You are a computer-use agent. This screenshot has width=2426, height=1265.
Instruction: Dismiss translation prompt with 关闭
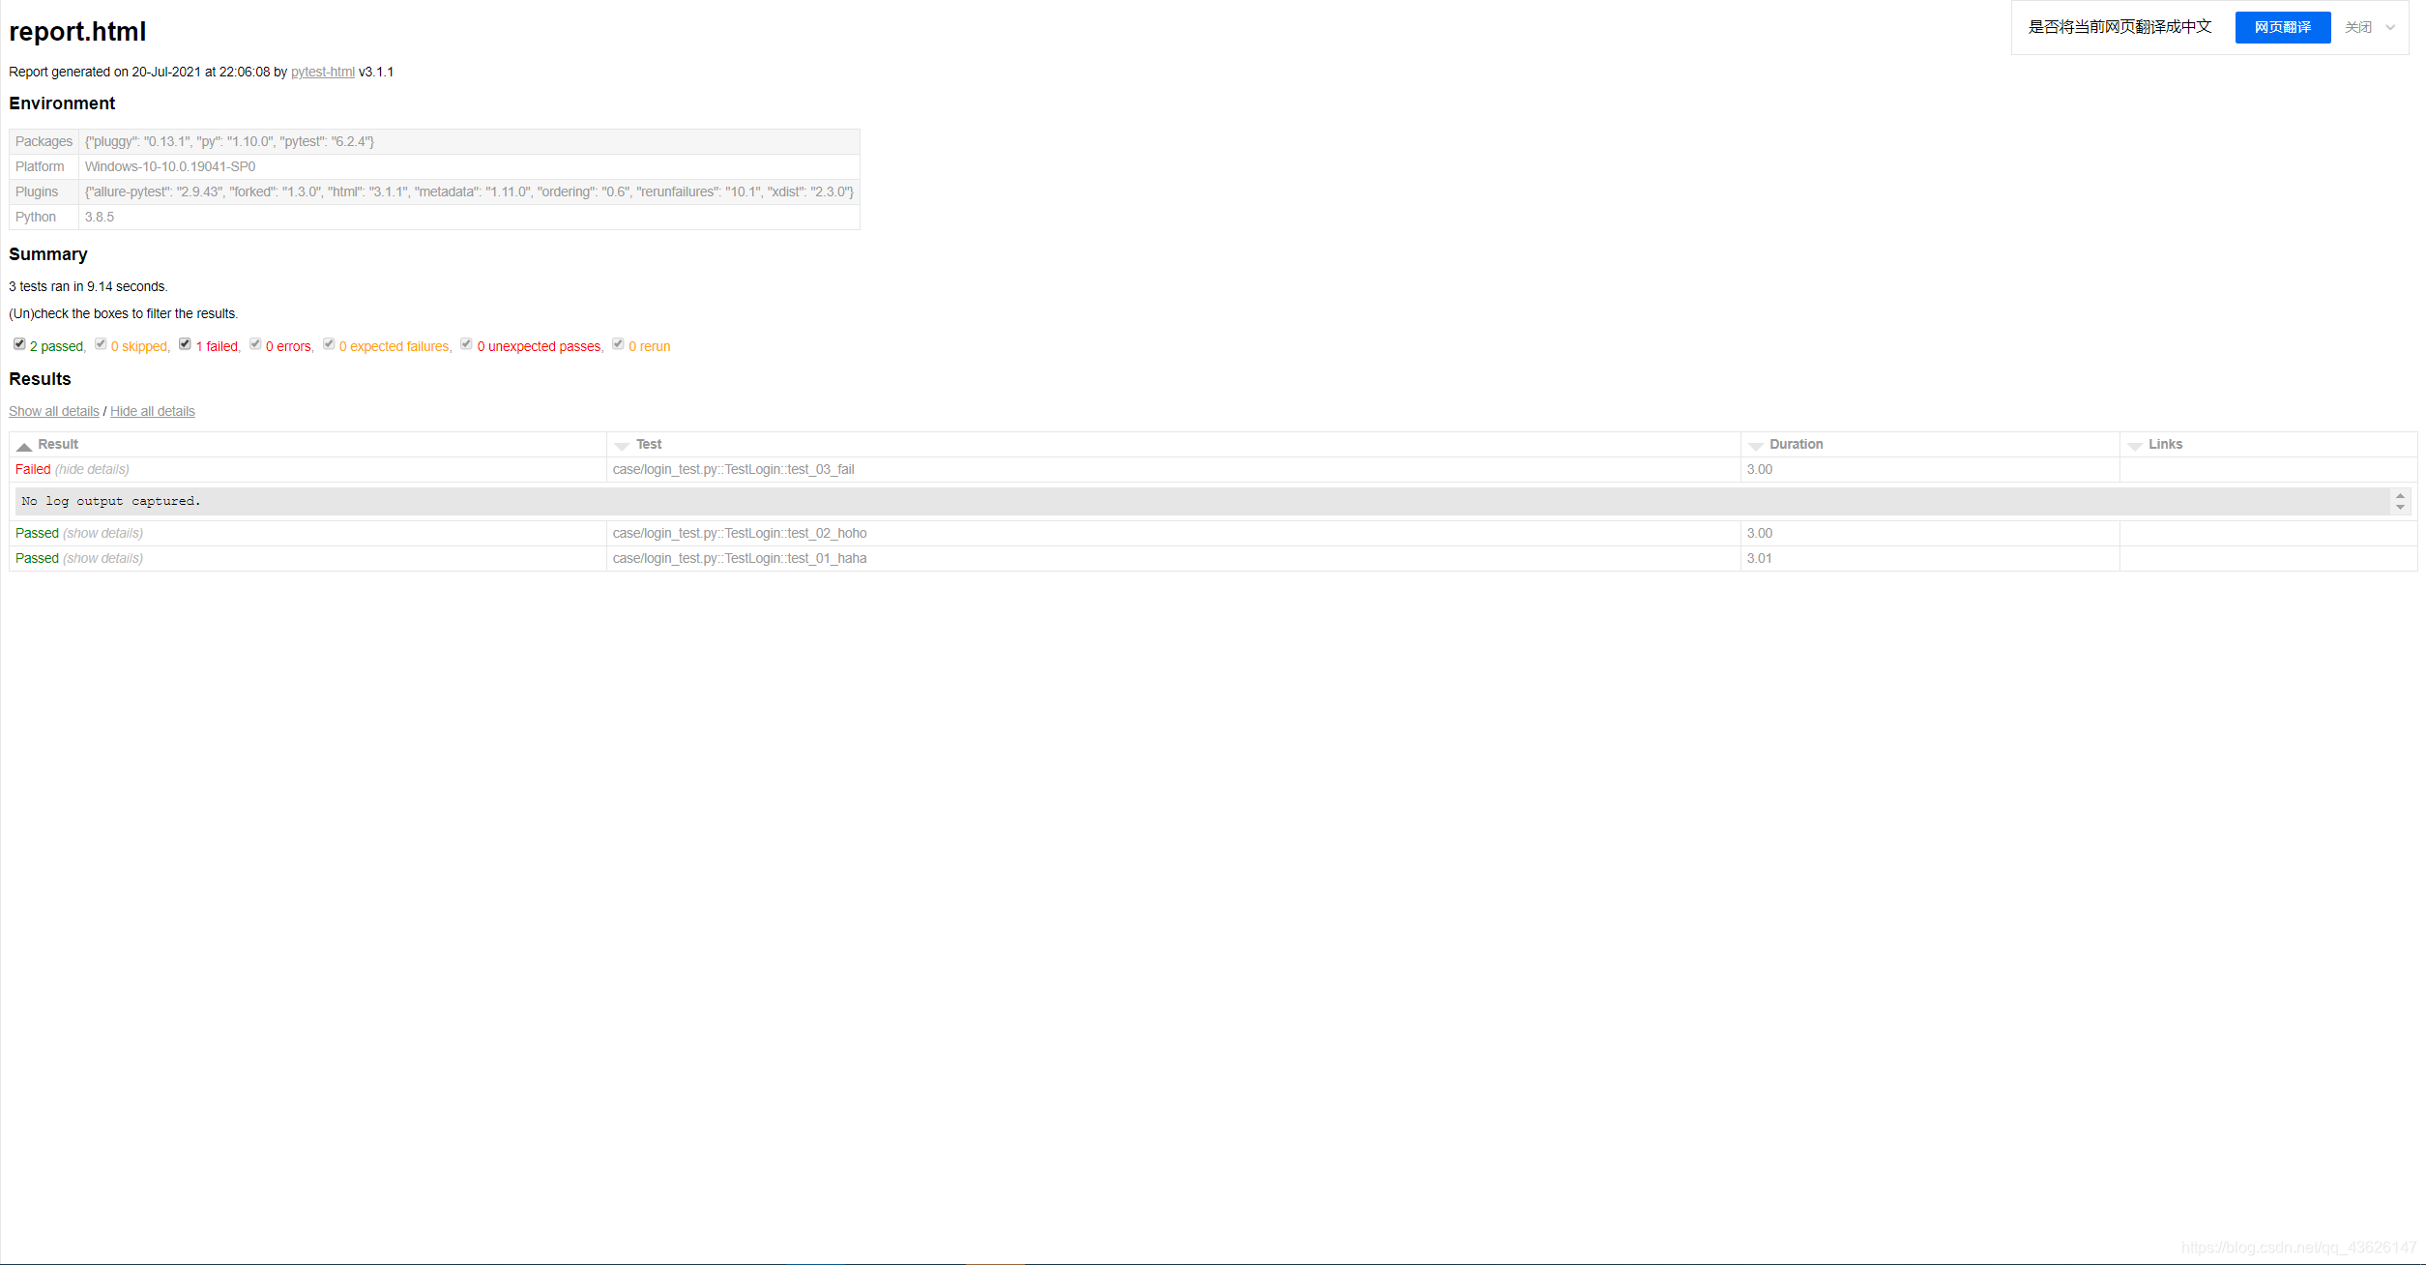(2357, 27)
